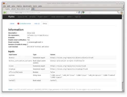Click the Sign out link
Viewport: 127px width, 97px height.
(x=78, y=17)
